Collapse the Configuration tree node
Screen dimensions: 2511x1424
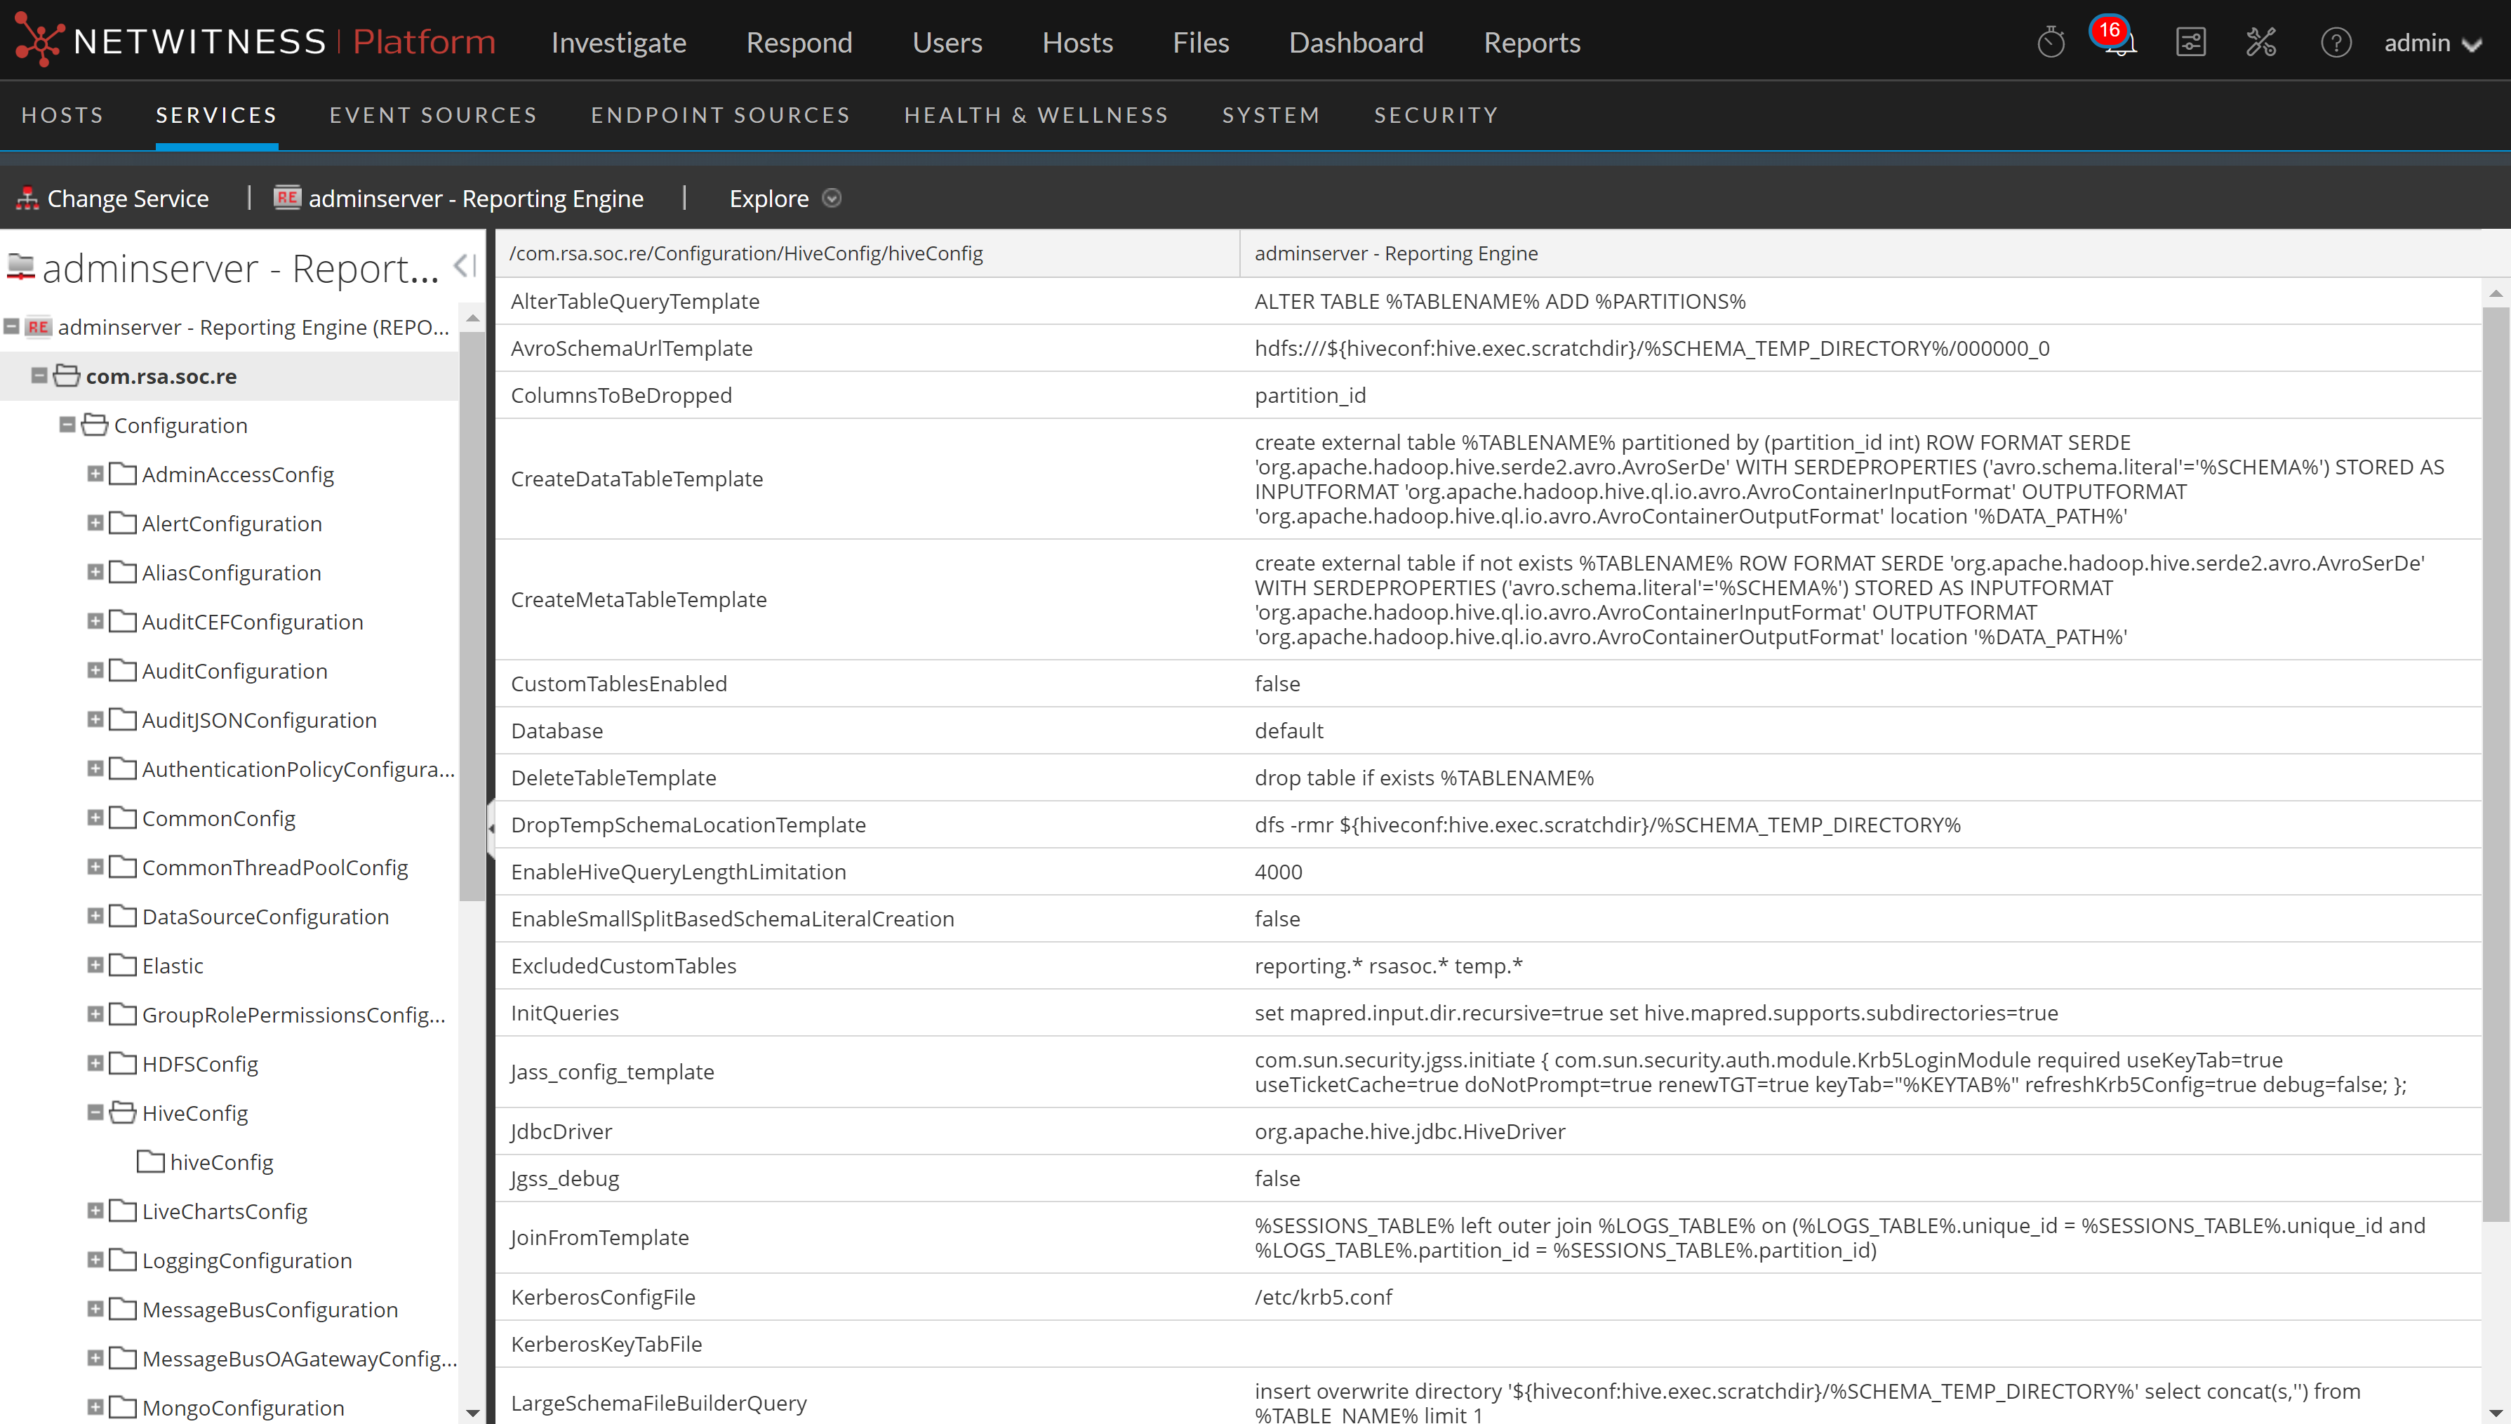(67, 425)
